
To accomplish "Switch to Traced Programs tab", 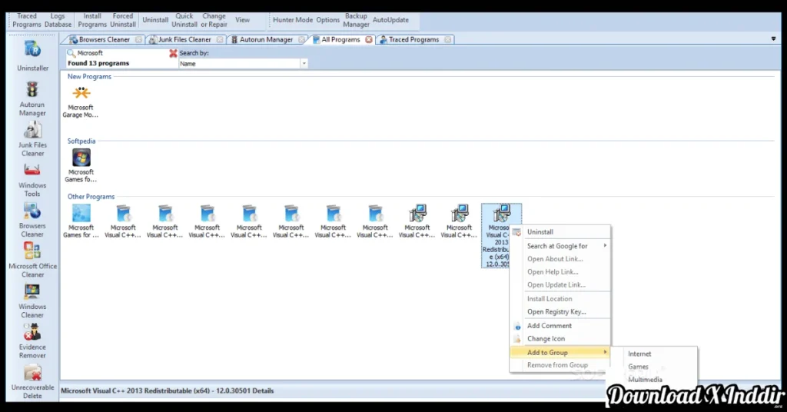I will (x=413, y=40).
